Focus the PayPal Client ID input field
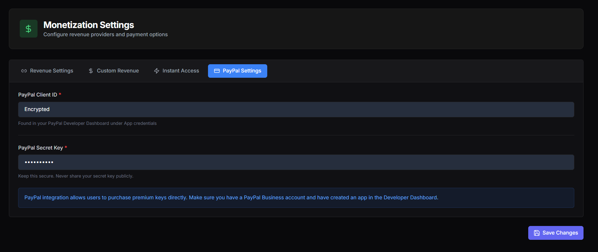This screenshot has width=598, height=252. tap(296, 109)
